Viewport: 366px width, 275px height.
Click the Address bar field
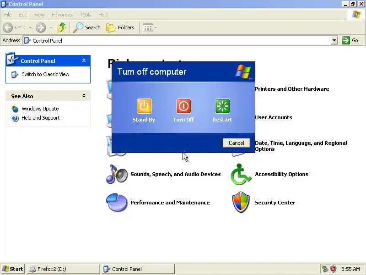pos(177,40)
